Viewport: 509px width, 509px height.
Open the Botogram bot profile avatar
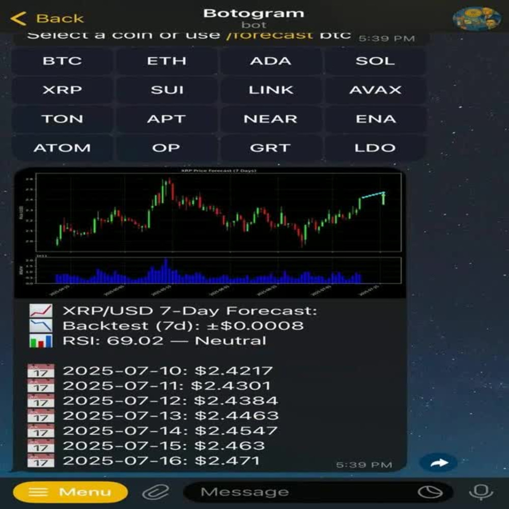pyautogui.click(x=476, y=18)
